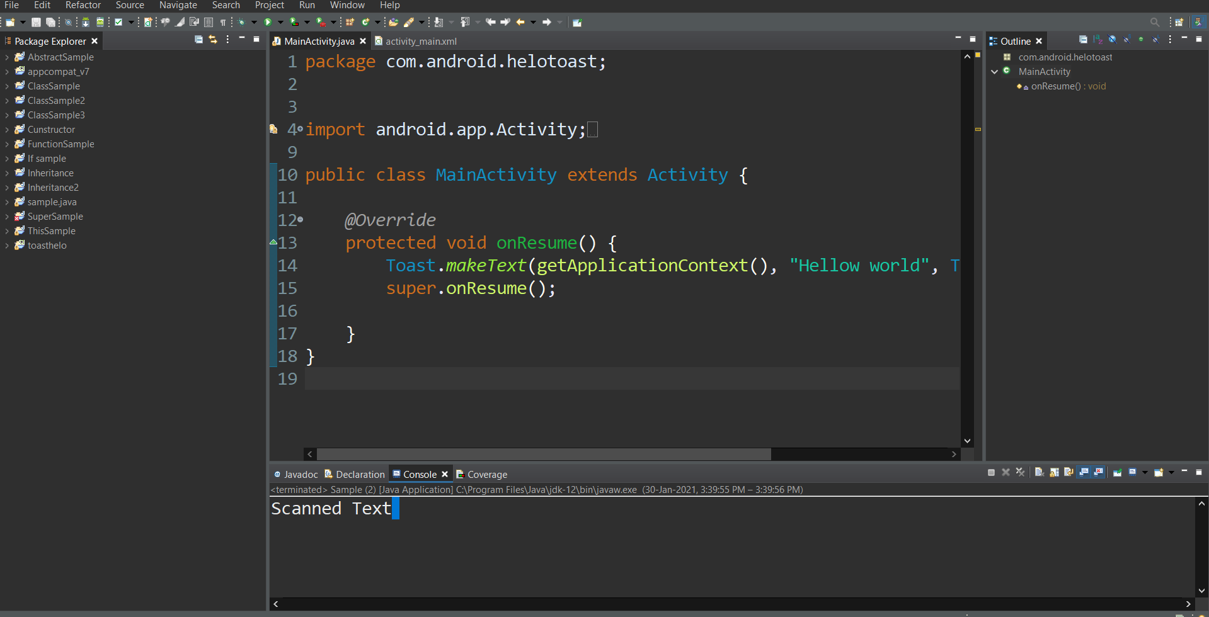Go back with the yellow left arrow
1209x617 pixels.
(x=520, y=22)
